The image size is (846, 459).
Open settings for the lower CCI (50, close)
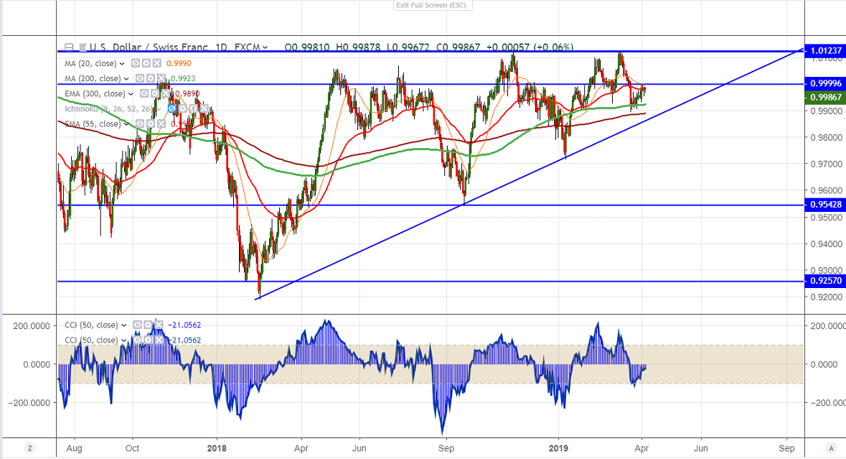click(148, 340)
